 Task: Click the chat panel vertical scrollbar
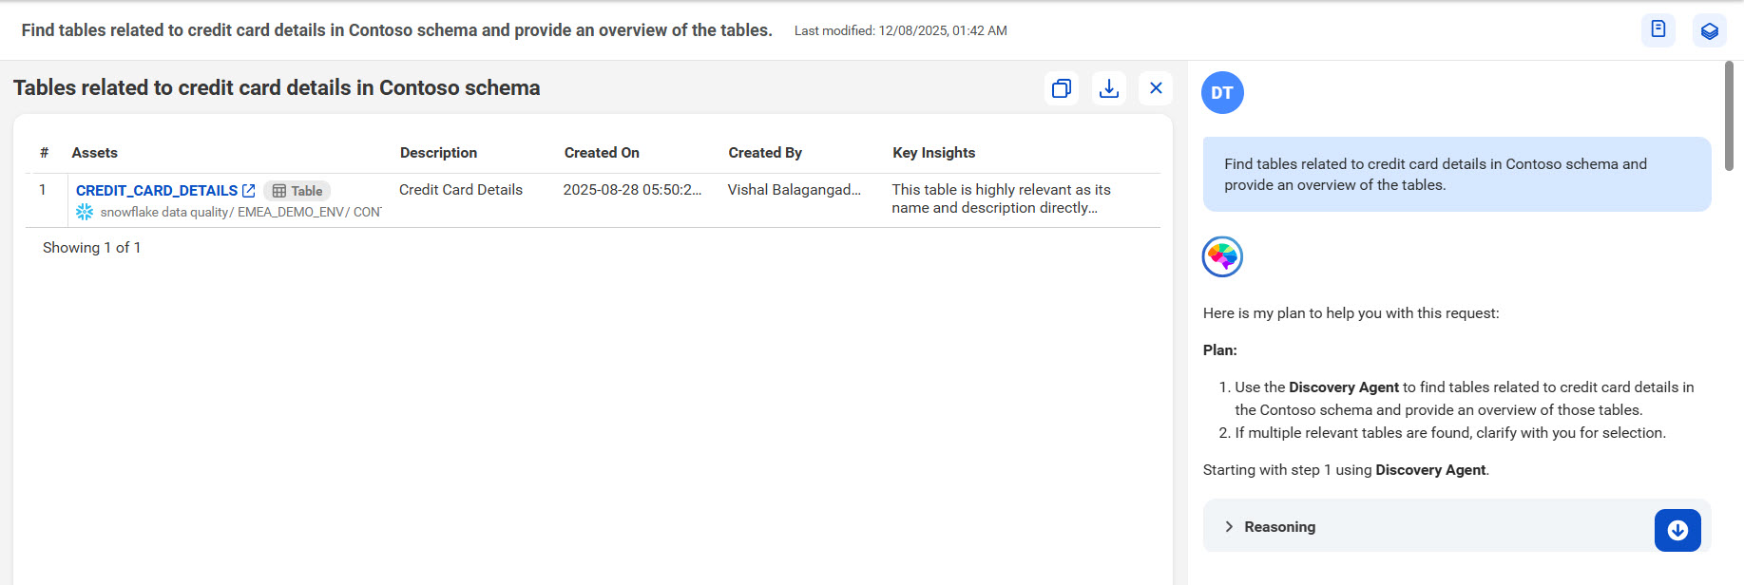(1729, 116)
